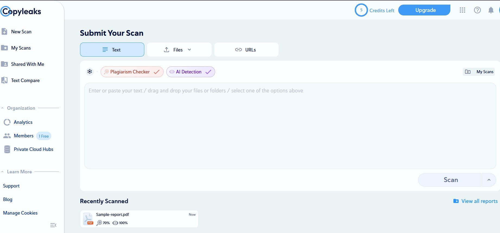Open the My Scans folder button

click(479, 72)
